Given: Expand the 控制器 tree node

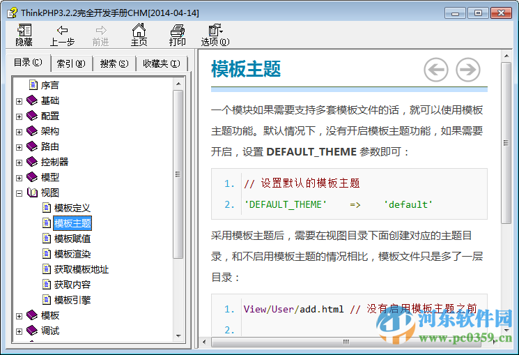Looking at the screenshot, I should click(x=20, y=163).
